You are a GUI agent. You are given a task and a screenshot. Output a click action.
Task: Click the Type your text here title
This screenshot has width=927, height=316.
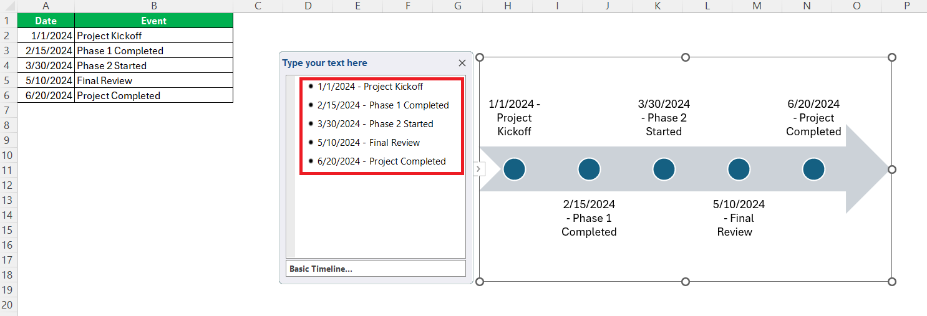coord(324,63)
